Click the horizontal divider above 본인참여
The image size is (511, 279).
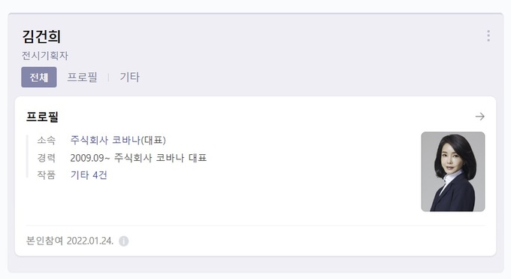click(255, 226)
